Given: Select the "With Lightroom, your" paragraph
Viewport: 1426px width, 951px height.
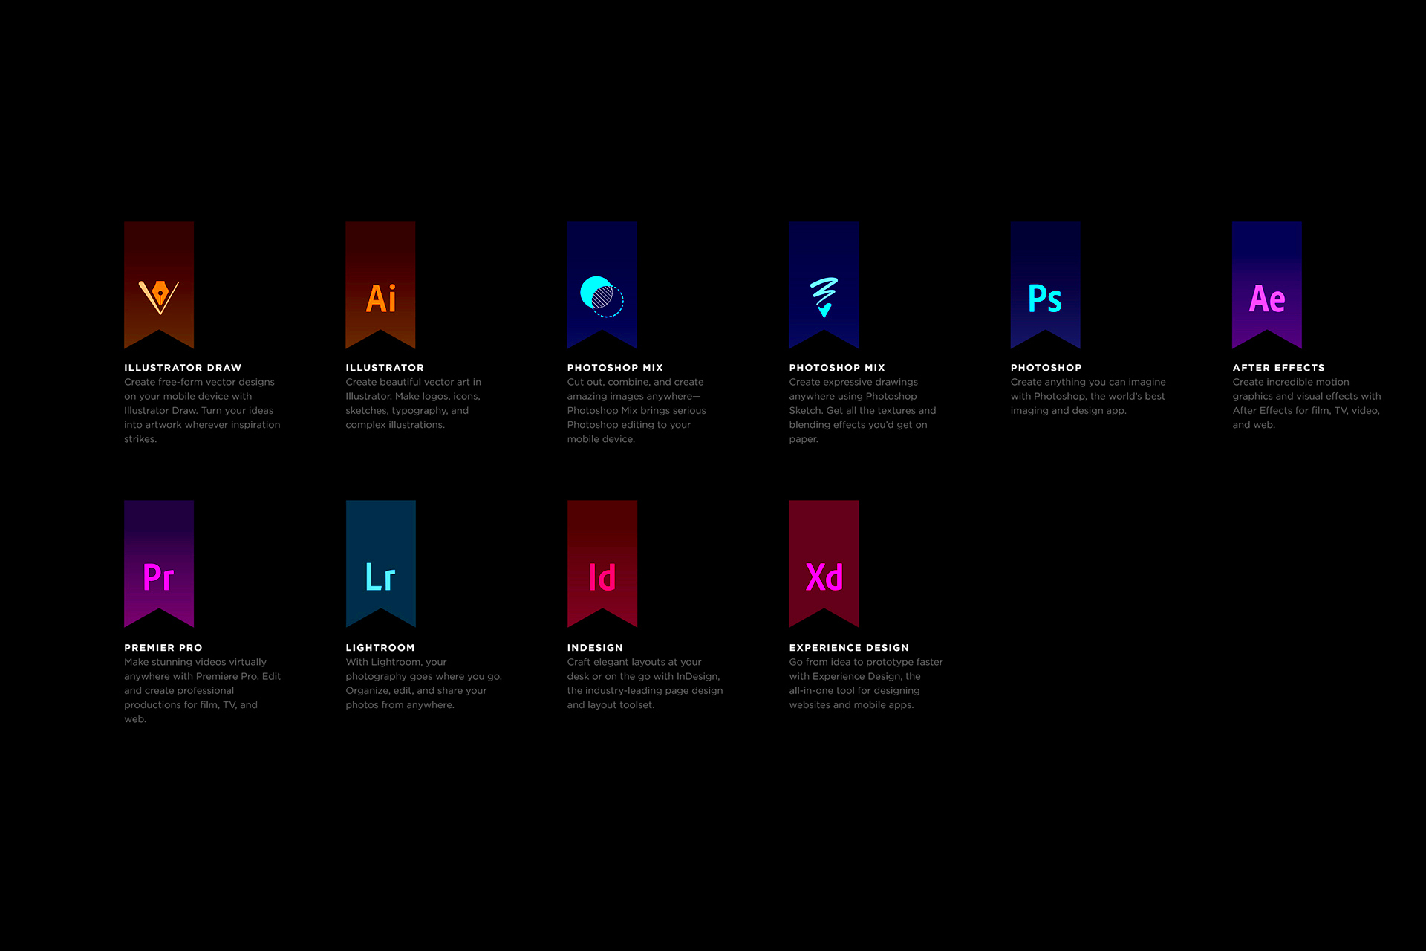Looking at the screenshot, I should click(x=423, y=684).
